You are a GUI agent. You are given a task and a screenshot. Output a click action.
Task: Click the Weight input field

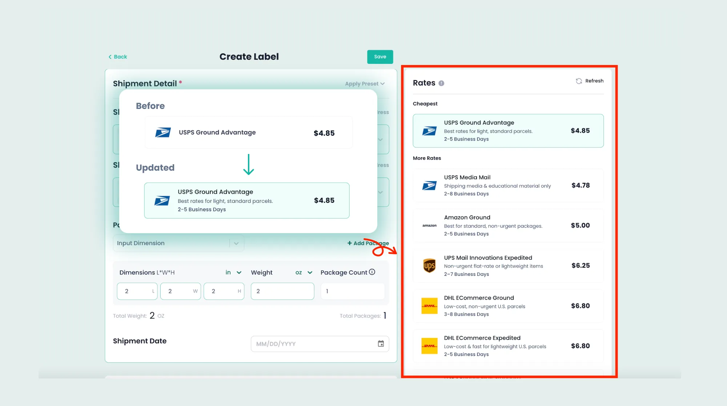[x=282, y=291]
